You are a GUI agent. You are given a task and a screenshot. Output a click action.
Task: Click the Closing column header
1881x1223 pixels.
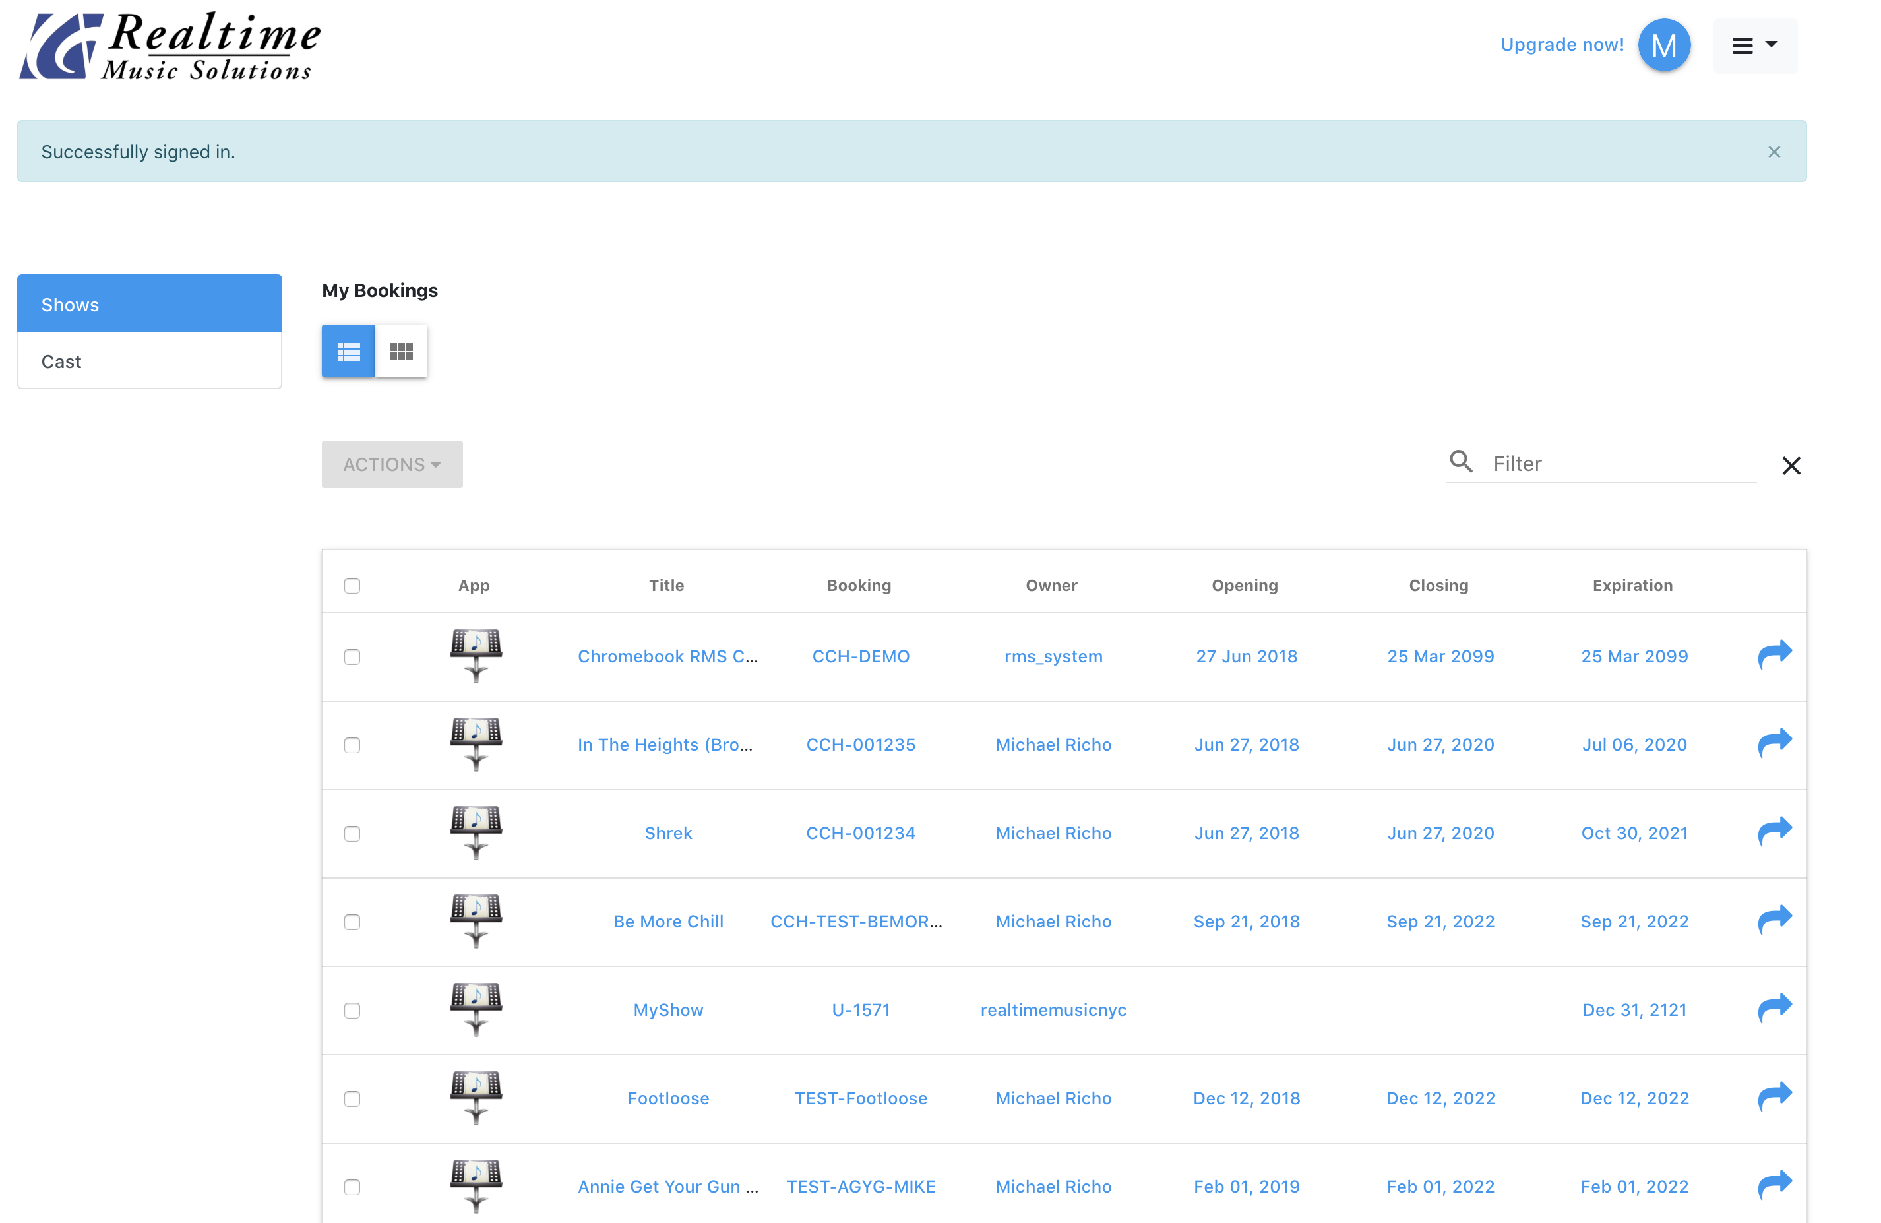coord(1438,586)
